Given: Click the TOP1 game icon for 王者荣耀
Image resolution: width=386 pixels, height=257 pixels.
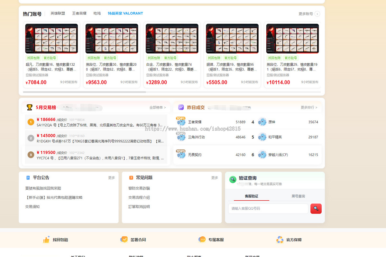Looking at the screenshot, I should (181, 122).
